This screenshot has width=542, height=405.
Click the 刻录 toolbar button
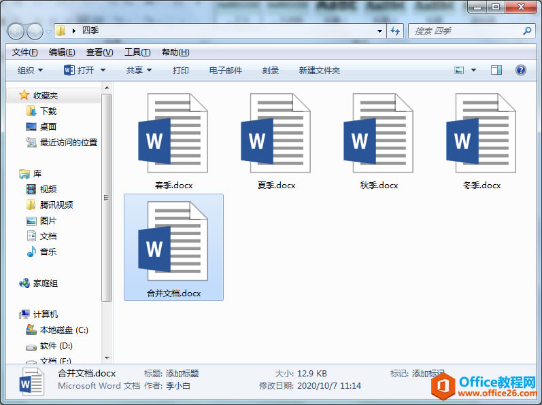pos(270,71)
